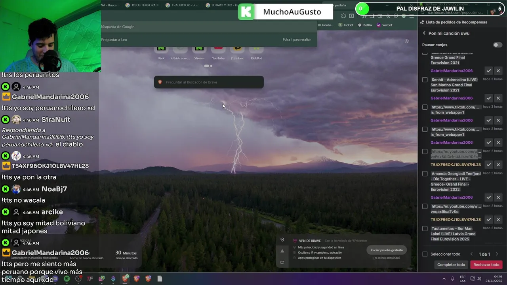Switch to JOJOS TEMPORADA browser tab

[x=141, y=5]
